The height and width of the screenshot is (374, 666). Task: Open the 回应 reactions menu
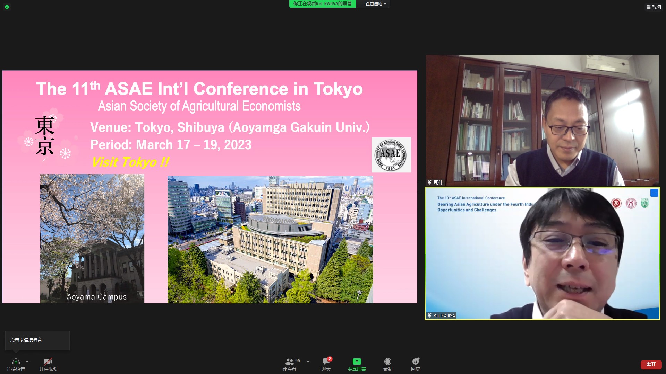point(416,365)
